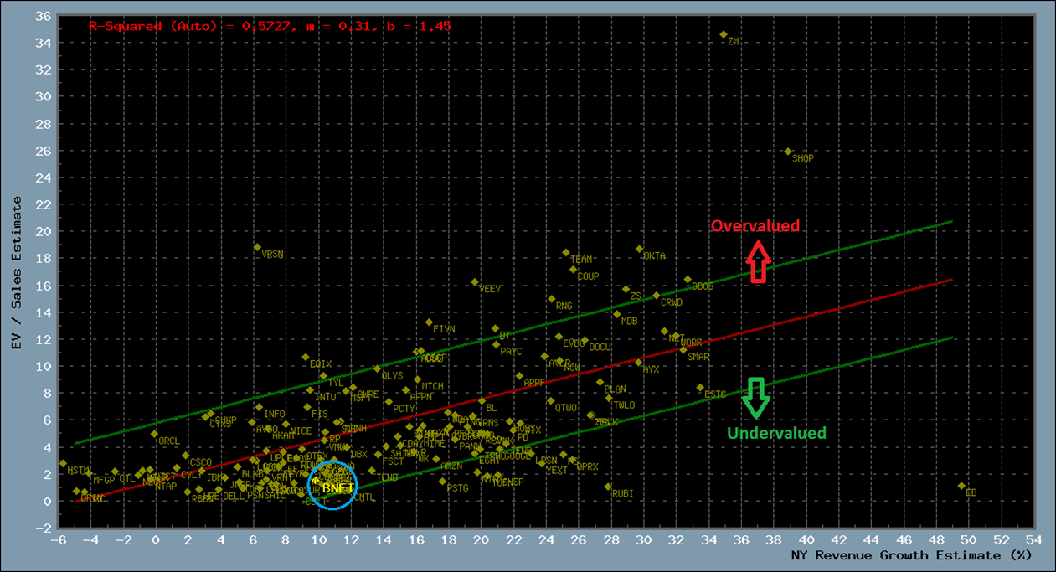This screenshot has height=572, width=1056.
Task: Click the "IBM" ticker label
Action: (x=215, y=477)
